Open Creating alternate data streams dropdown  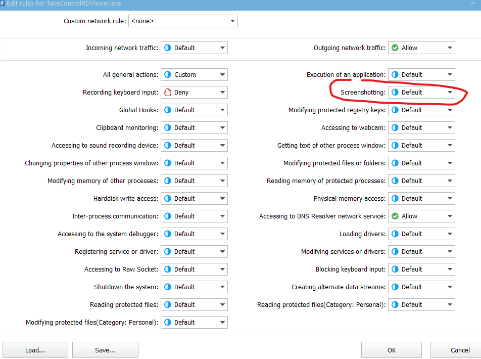coord(421,287)
